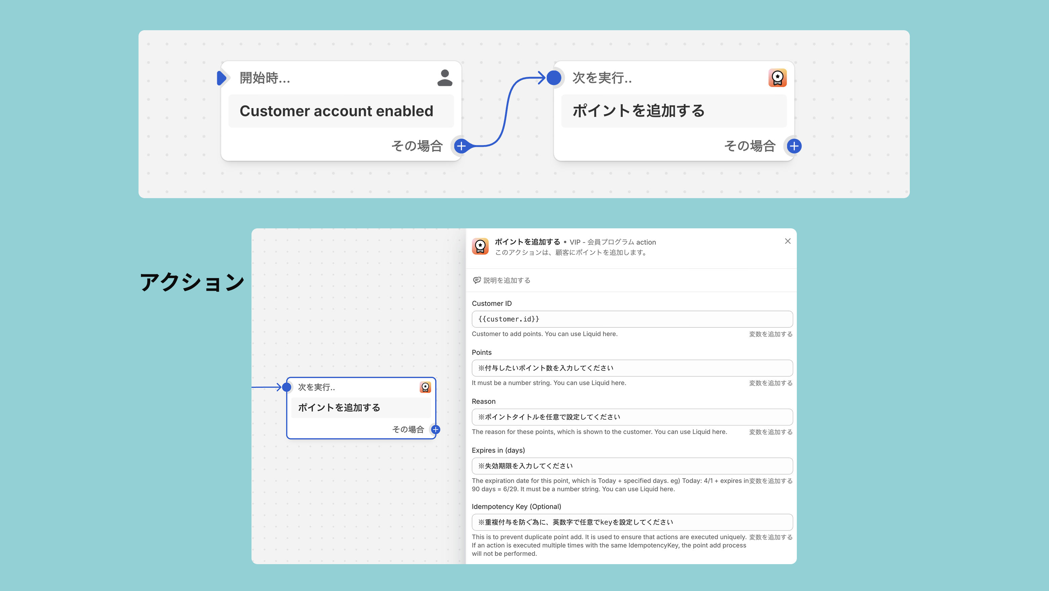Click the plus button on the Customer account enabled card
The image size is (1049, 591).
pos(461,146)
